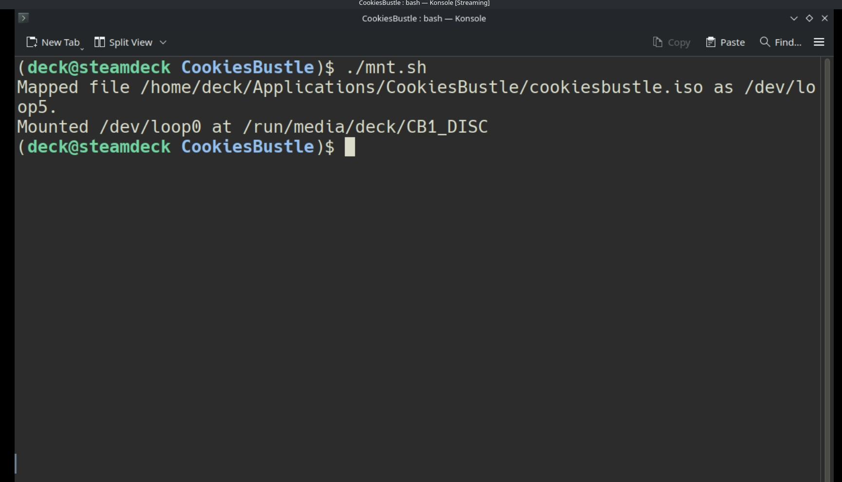Viewport: 842px width, 482px height.
Task: Minimize the Konsole window
Action: (x=794, y=18)
